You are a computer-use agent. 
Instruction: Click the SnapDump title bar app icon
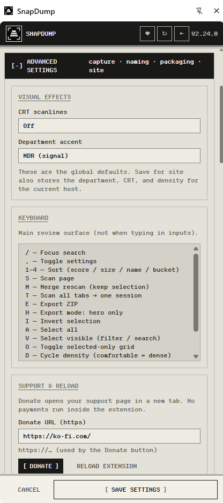tap(9, 11)
